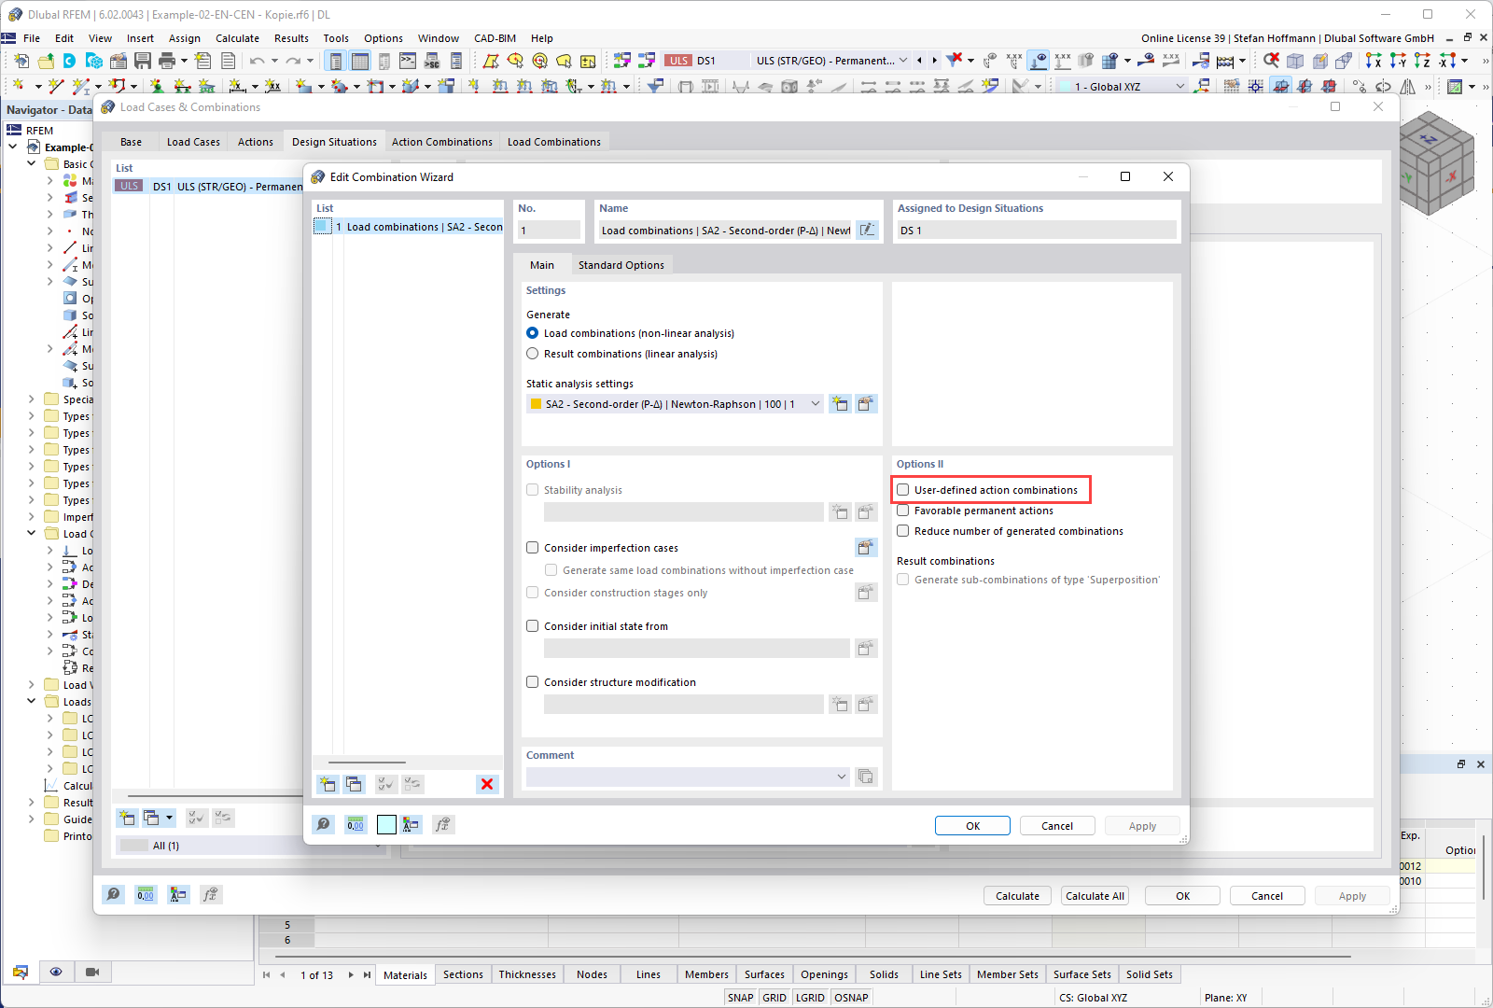Open the edit comment icon next to Name
The height and width of the screenshot is (1008, 1493).
867,230
